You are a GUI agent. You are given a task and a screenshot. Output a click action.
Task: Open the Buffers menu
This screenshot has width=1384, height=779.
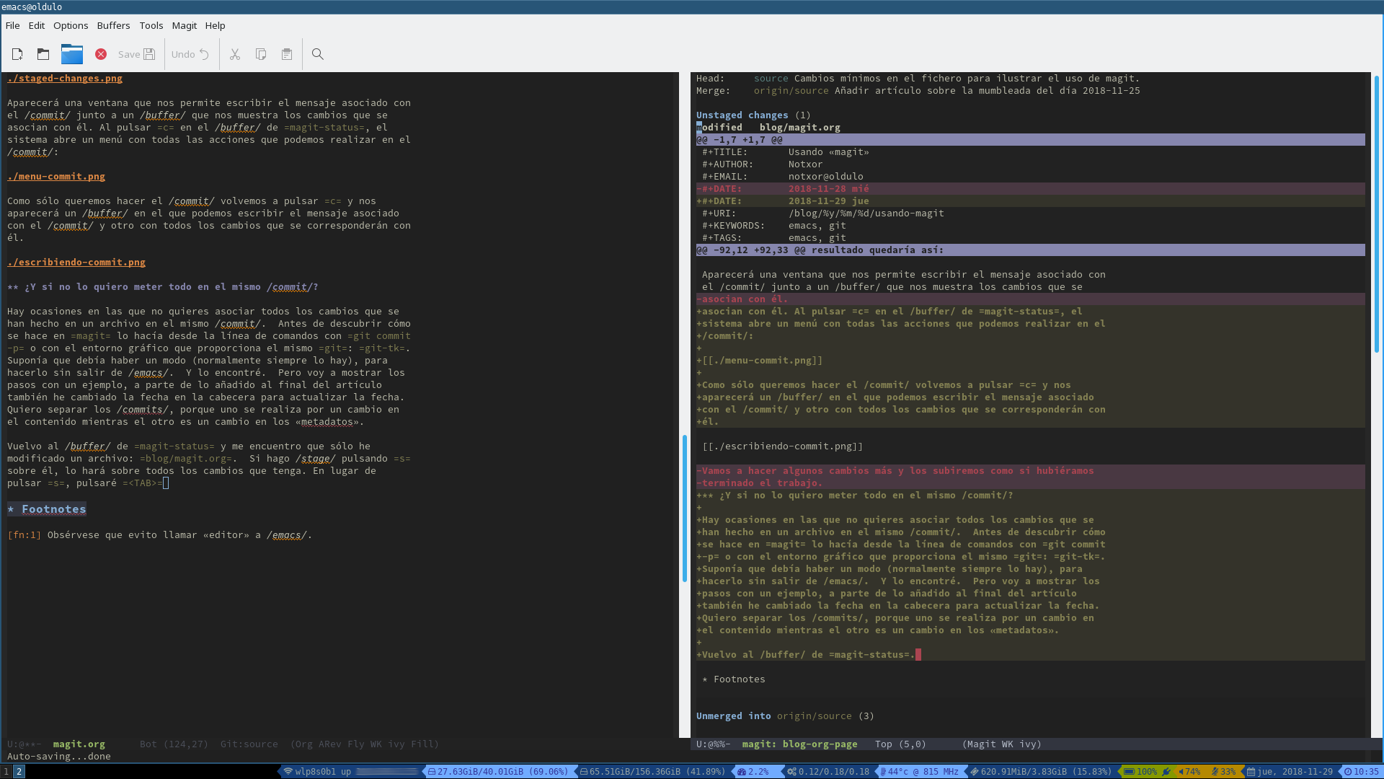(x=114, y=25)
